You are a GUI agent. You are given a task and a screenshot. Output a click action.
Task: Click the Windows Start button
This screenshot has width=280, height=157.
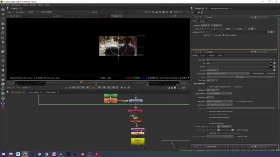[3, 154]
